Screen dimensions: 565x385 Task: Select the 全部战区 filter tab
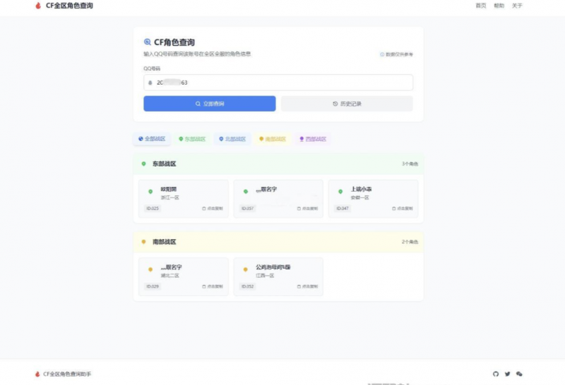point(152,139)
